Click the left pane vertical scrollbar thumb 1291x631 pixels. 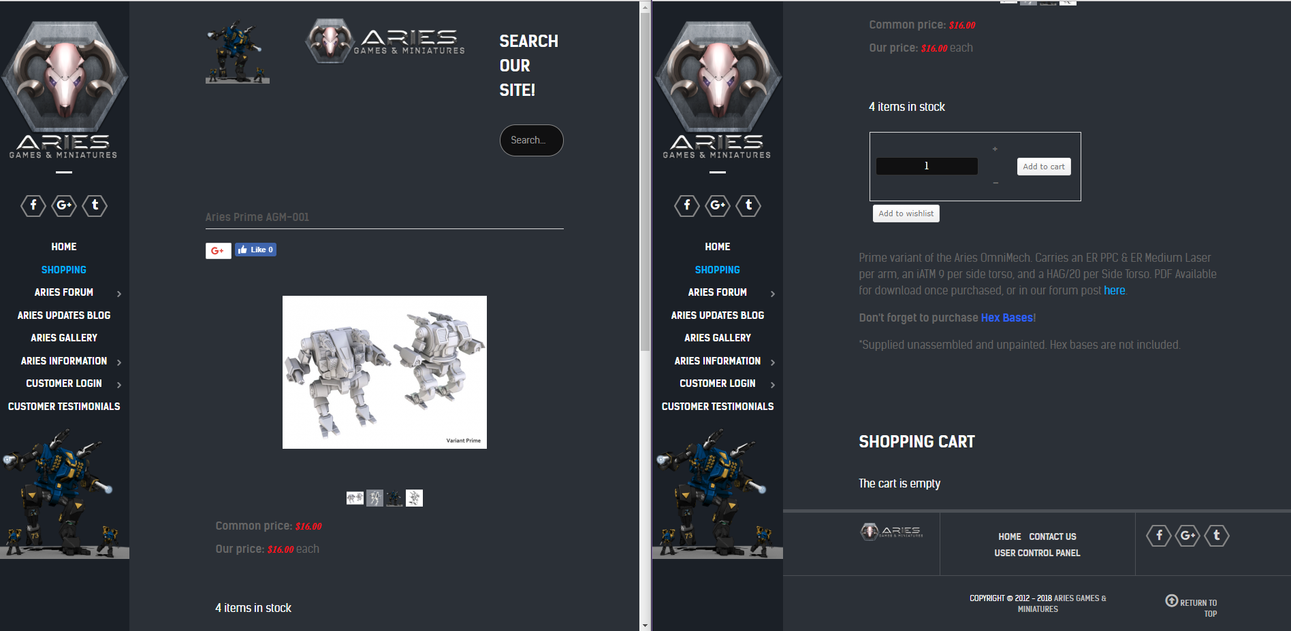tap(645, 182)
